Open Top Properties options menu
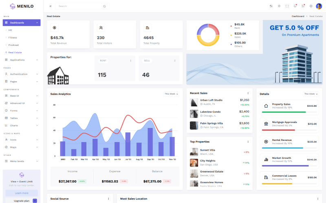This screenshot has width=326, height=203. pos(248,142)
